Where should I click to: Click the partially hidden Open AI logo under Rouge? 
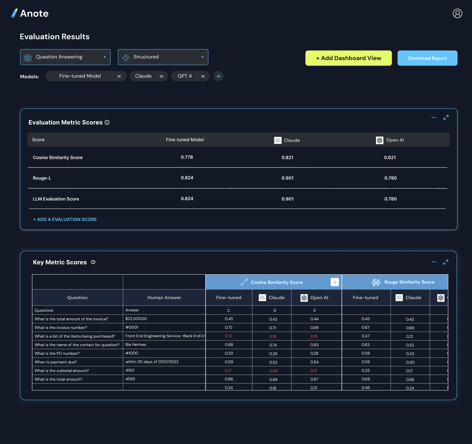(x=441, y=298)
